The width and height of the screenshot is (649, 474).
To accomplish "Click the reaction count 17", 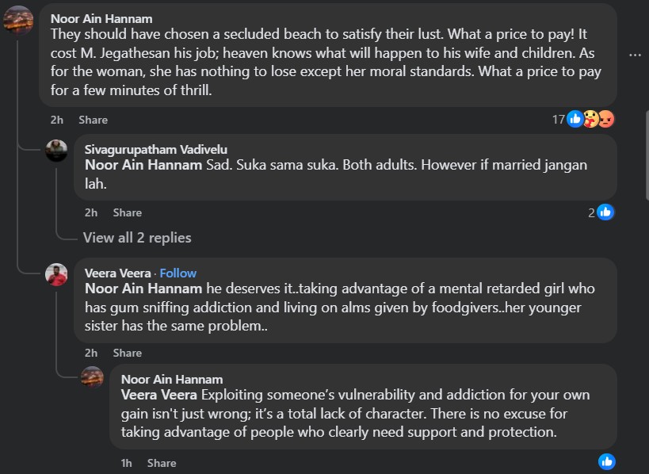I will click(x=558, y=120).
